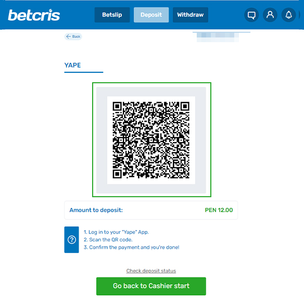Click the Yape QR code image

tap(151, 140)
